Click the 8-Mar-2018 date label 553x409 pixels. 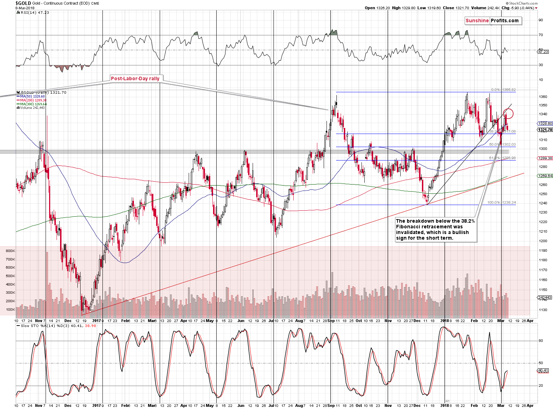(x=24, y=8)
